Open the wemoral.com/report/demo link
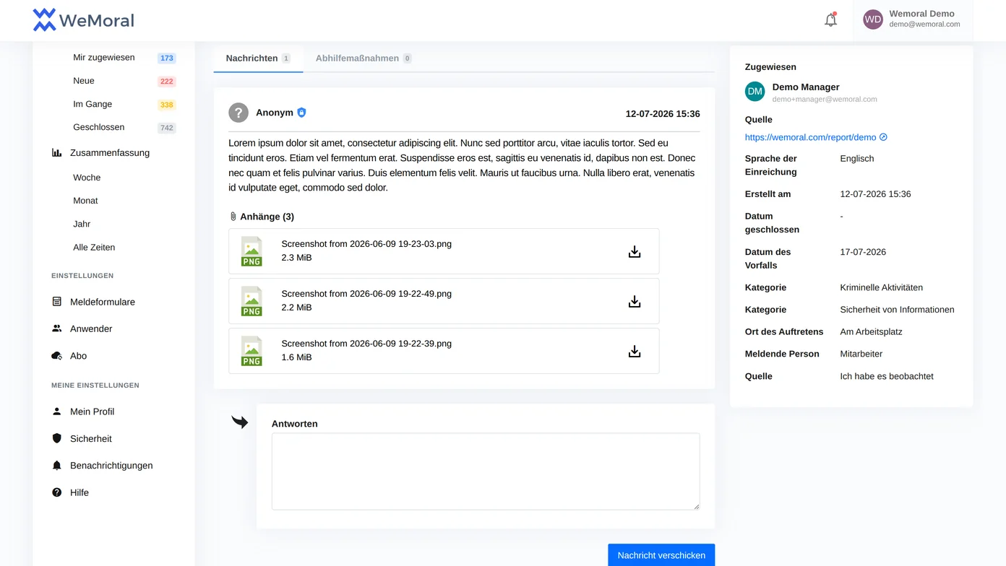1006x566 pixels. tap(810, 137)
